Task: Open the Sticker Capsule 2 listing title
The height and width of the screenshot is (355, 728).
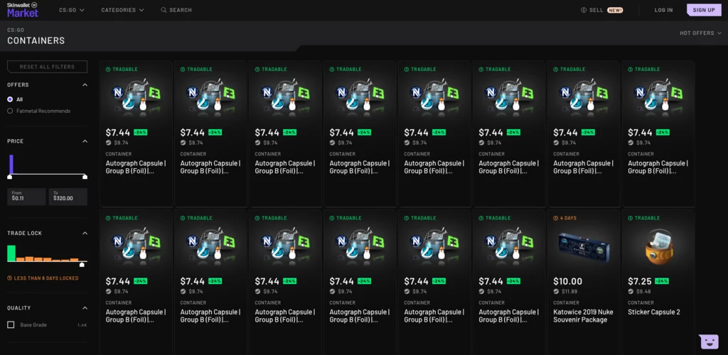Action: [654, 312]
